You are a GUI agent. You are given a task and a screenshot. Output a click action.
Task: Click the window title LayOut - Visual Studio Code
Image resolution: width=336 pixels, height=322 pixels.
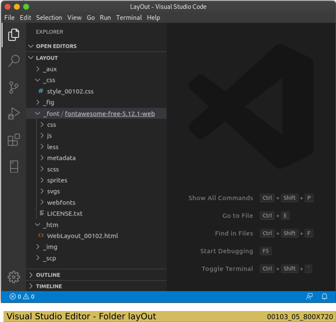tap(168, 7)
